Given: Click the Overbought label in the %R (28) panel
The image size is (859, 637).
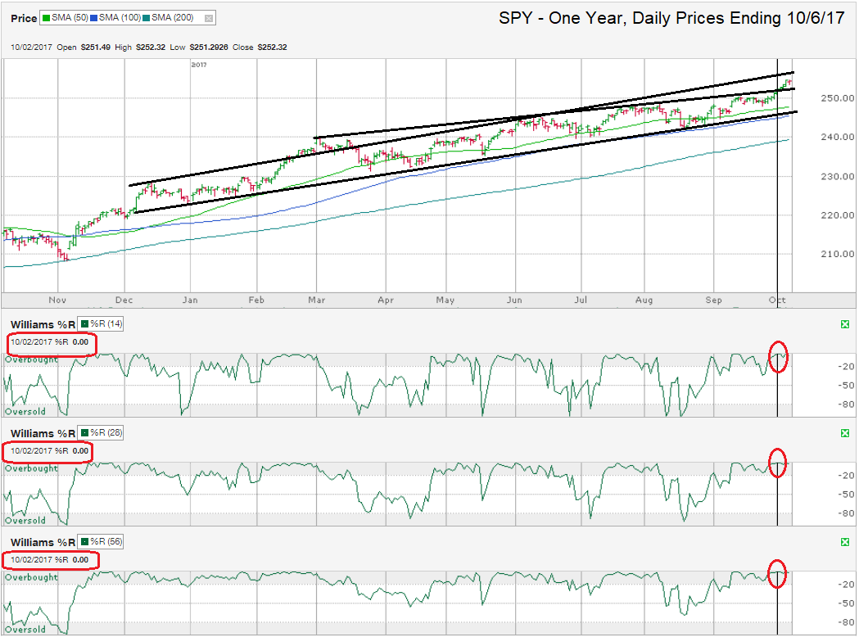Looking at the screenshot, I should (31, 468).
